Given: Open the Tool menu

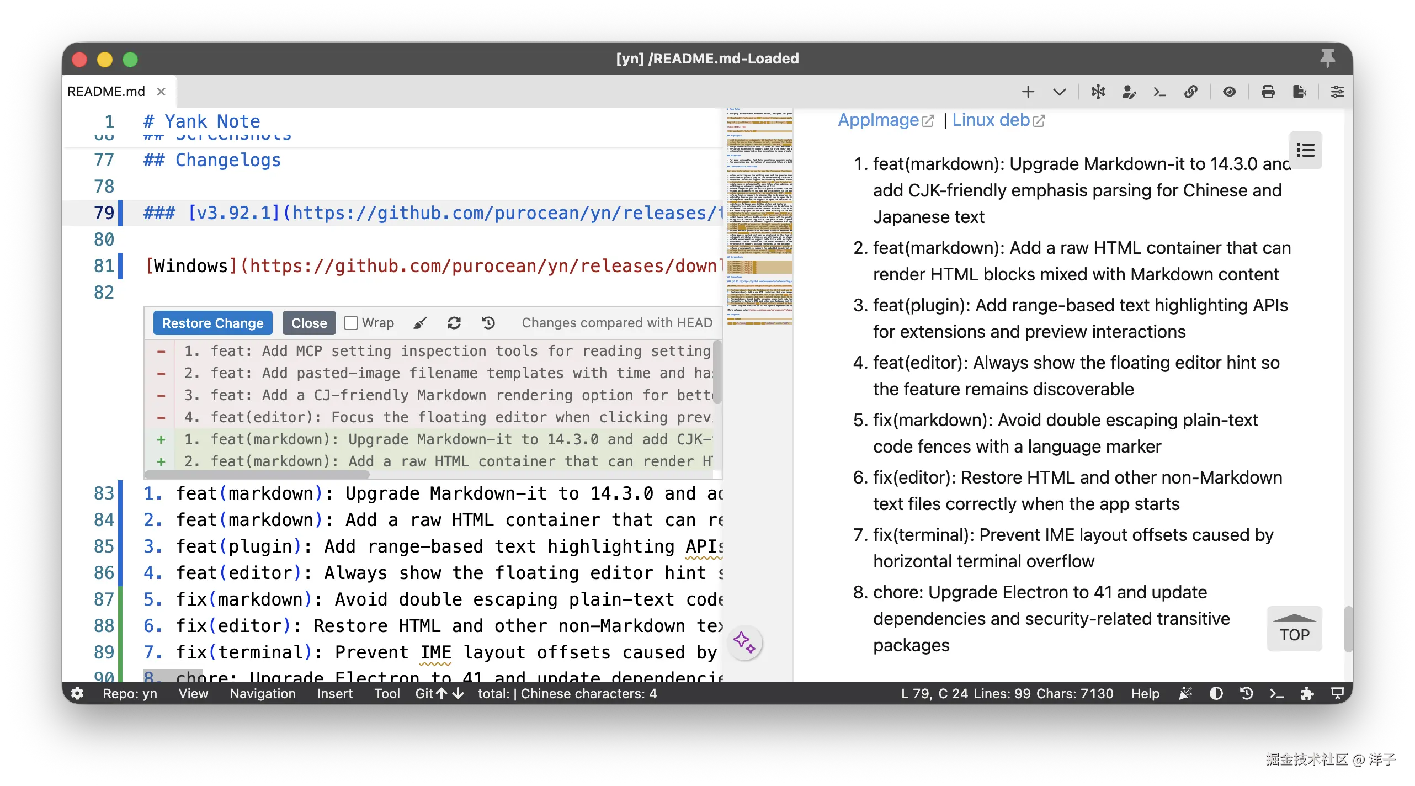Looking at the screenshot, I should coord(387,693).
